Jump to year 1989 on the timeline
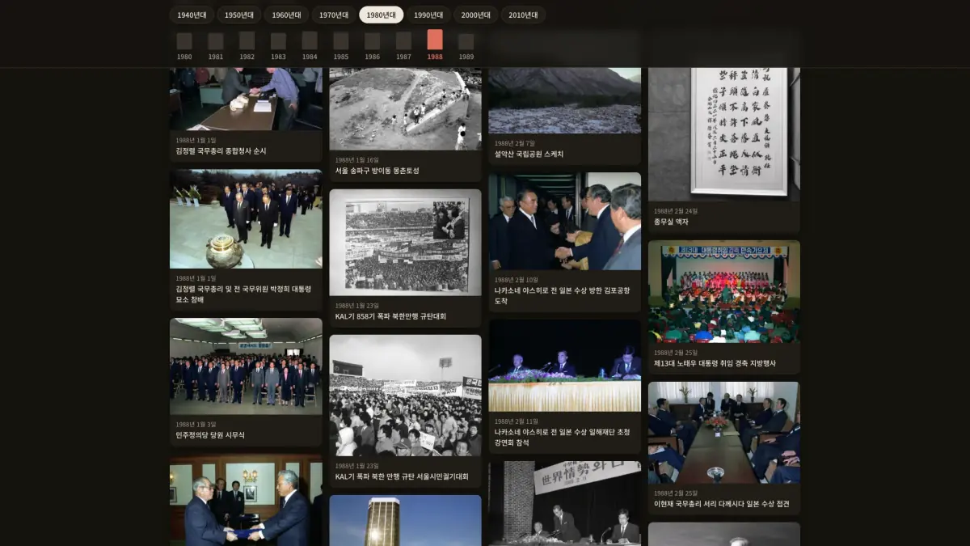Screen dimensions: 970x546 [466, 46]
